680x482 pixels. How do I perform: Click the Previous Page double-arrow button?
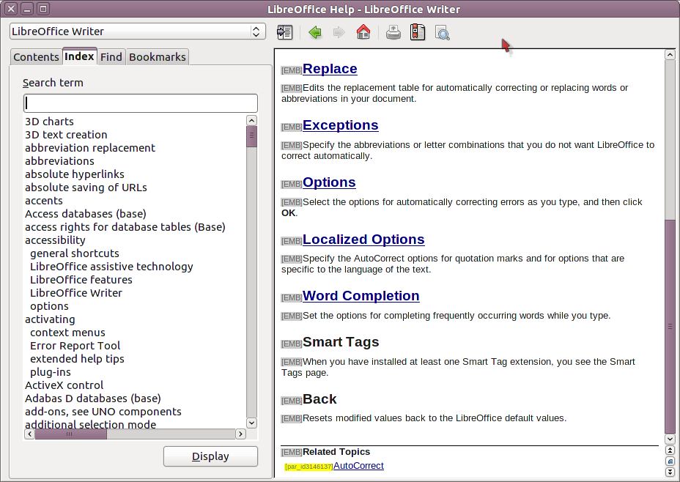click(670, 451)
